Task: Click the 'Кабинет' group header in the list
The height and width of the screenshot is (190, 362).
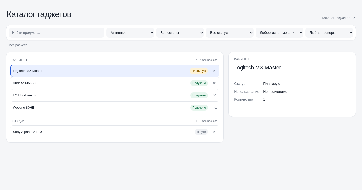Action: (20, 60)
